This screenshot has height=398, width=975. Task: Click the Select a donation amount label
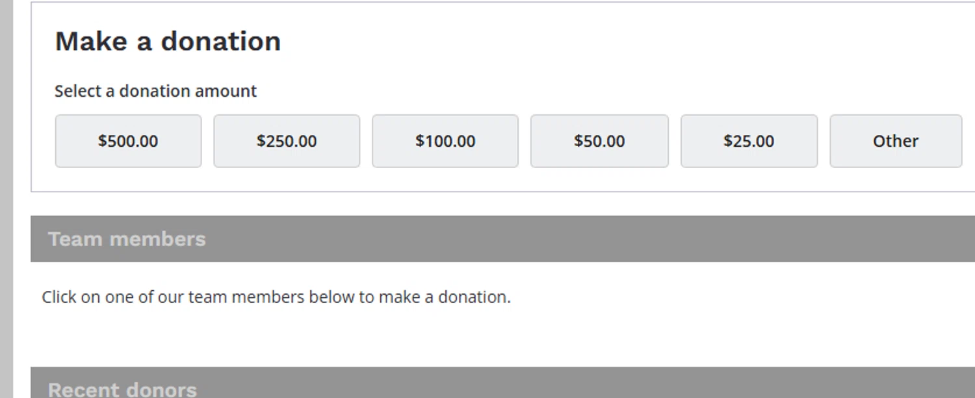[155, 91]
